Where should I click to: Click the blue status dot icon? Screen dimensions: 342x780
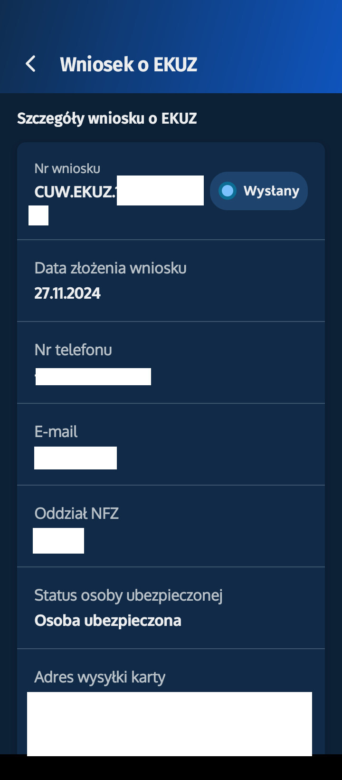(x=228, y=191)
